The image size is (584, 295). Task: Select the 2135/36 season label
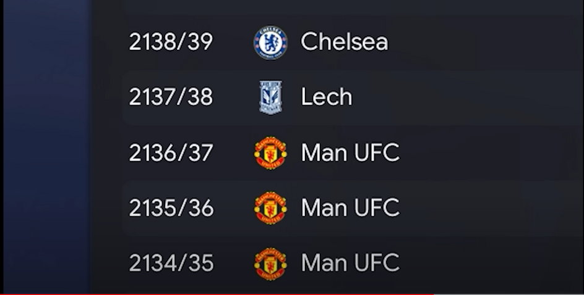coord(171,208)
